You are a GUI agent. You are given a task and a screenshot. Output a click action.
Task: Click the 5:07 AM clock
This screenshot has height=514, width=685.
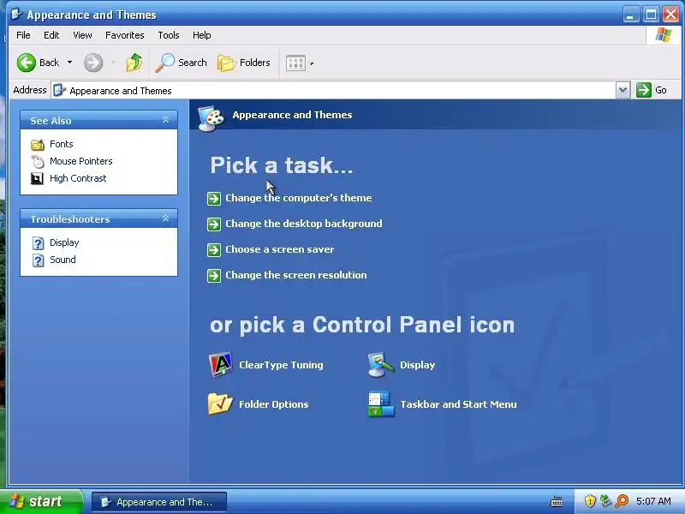coord(653,501)
